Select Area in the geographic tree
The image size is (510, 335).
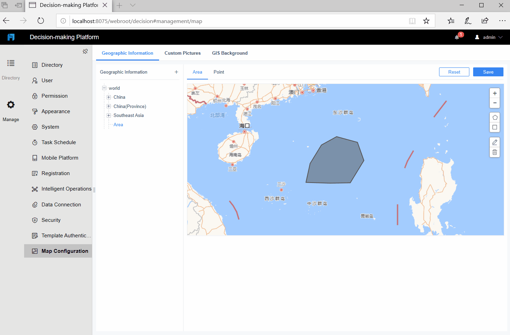click(x=118, y=125)
